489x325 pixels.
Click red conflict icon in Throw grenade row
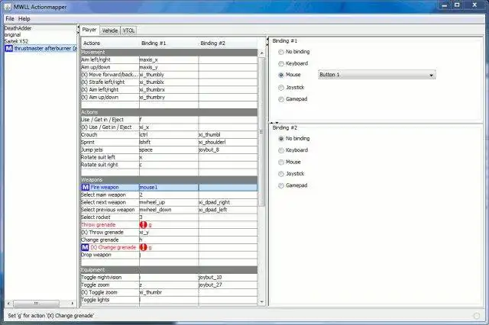pyautogui.click(x=144, y=225)
